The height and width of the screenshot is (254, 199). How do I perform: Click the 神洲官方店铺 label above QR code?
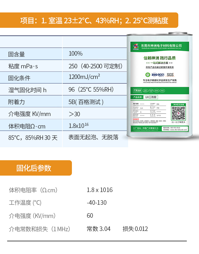point(178,105)
